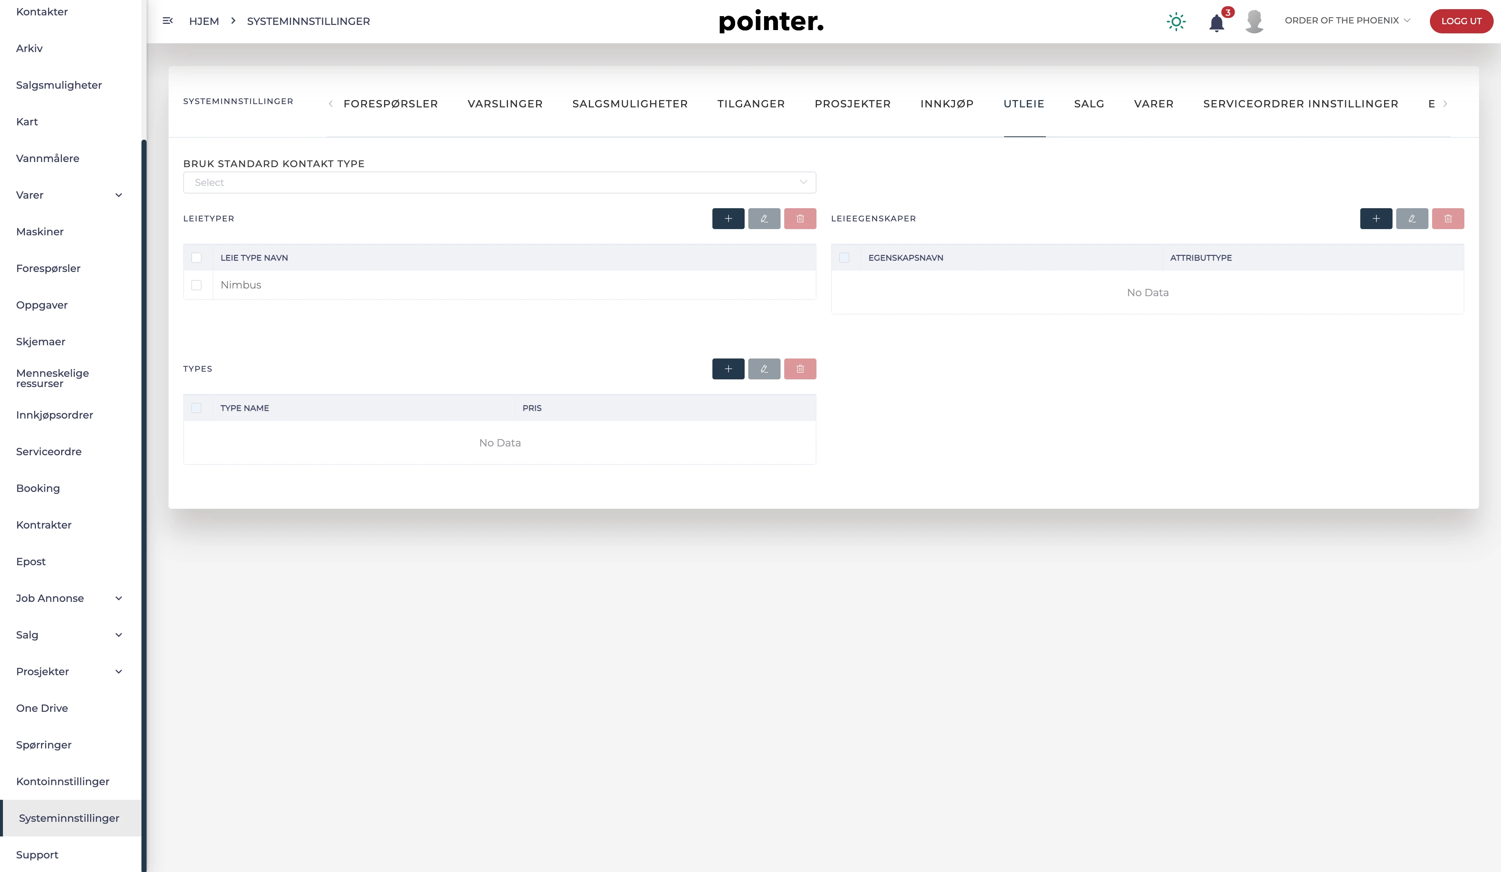Image resolution: width=1501 pixels, height=872 pixels.
Task: Edit the selected Leietyper entry
Action: point(764,218)
